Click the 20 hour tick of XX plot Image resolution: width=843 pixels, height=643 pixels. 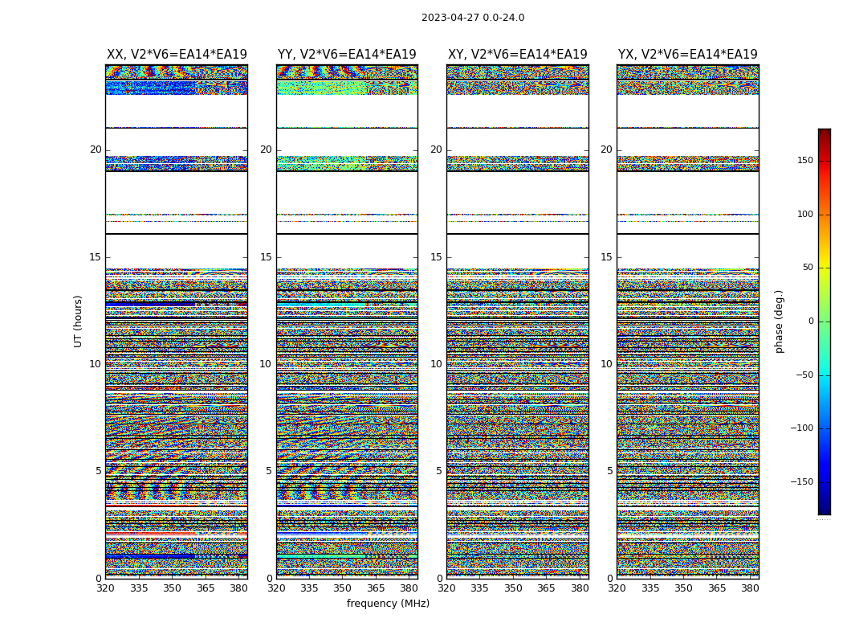96,149
